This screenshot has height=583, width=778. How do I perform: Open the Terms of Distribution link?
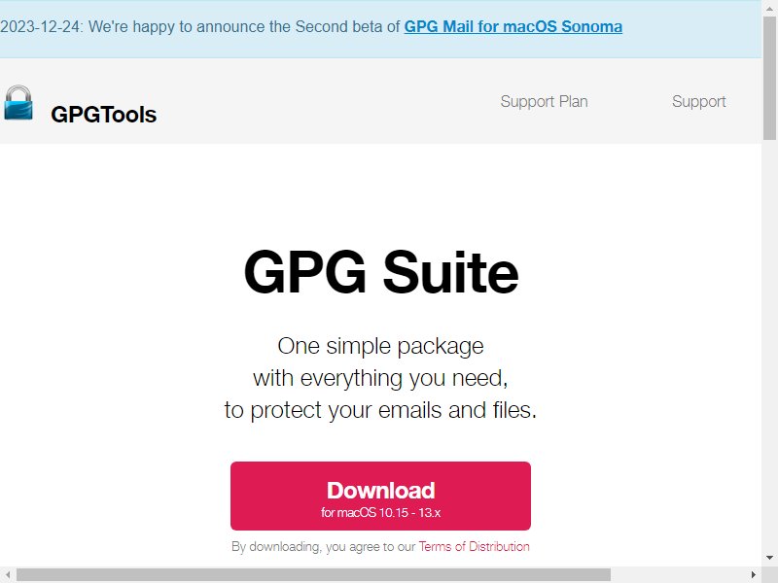click(474, 546)
